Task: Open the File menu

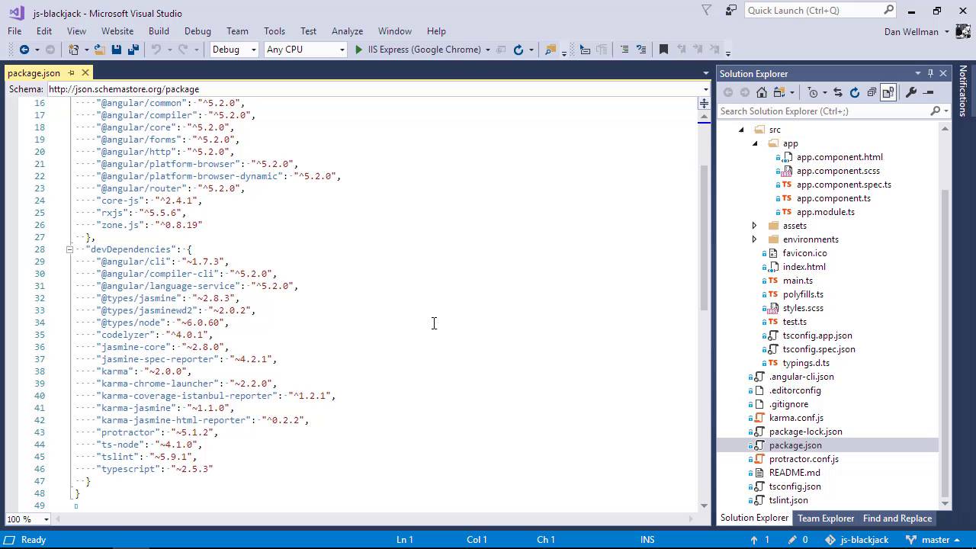Action: pyautogui.click(x=14, y=31)
